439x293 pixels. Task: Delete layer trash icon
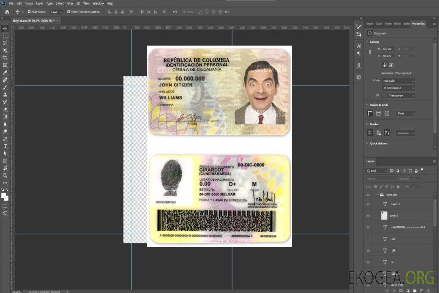click(x=428, y=291)
